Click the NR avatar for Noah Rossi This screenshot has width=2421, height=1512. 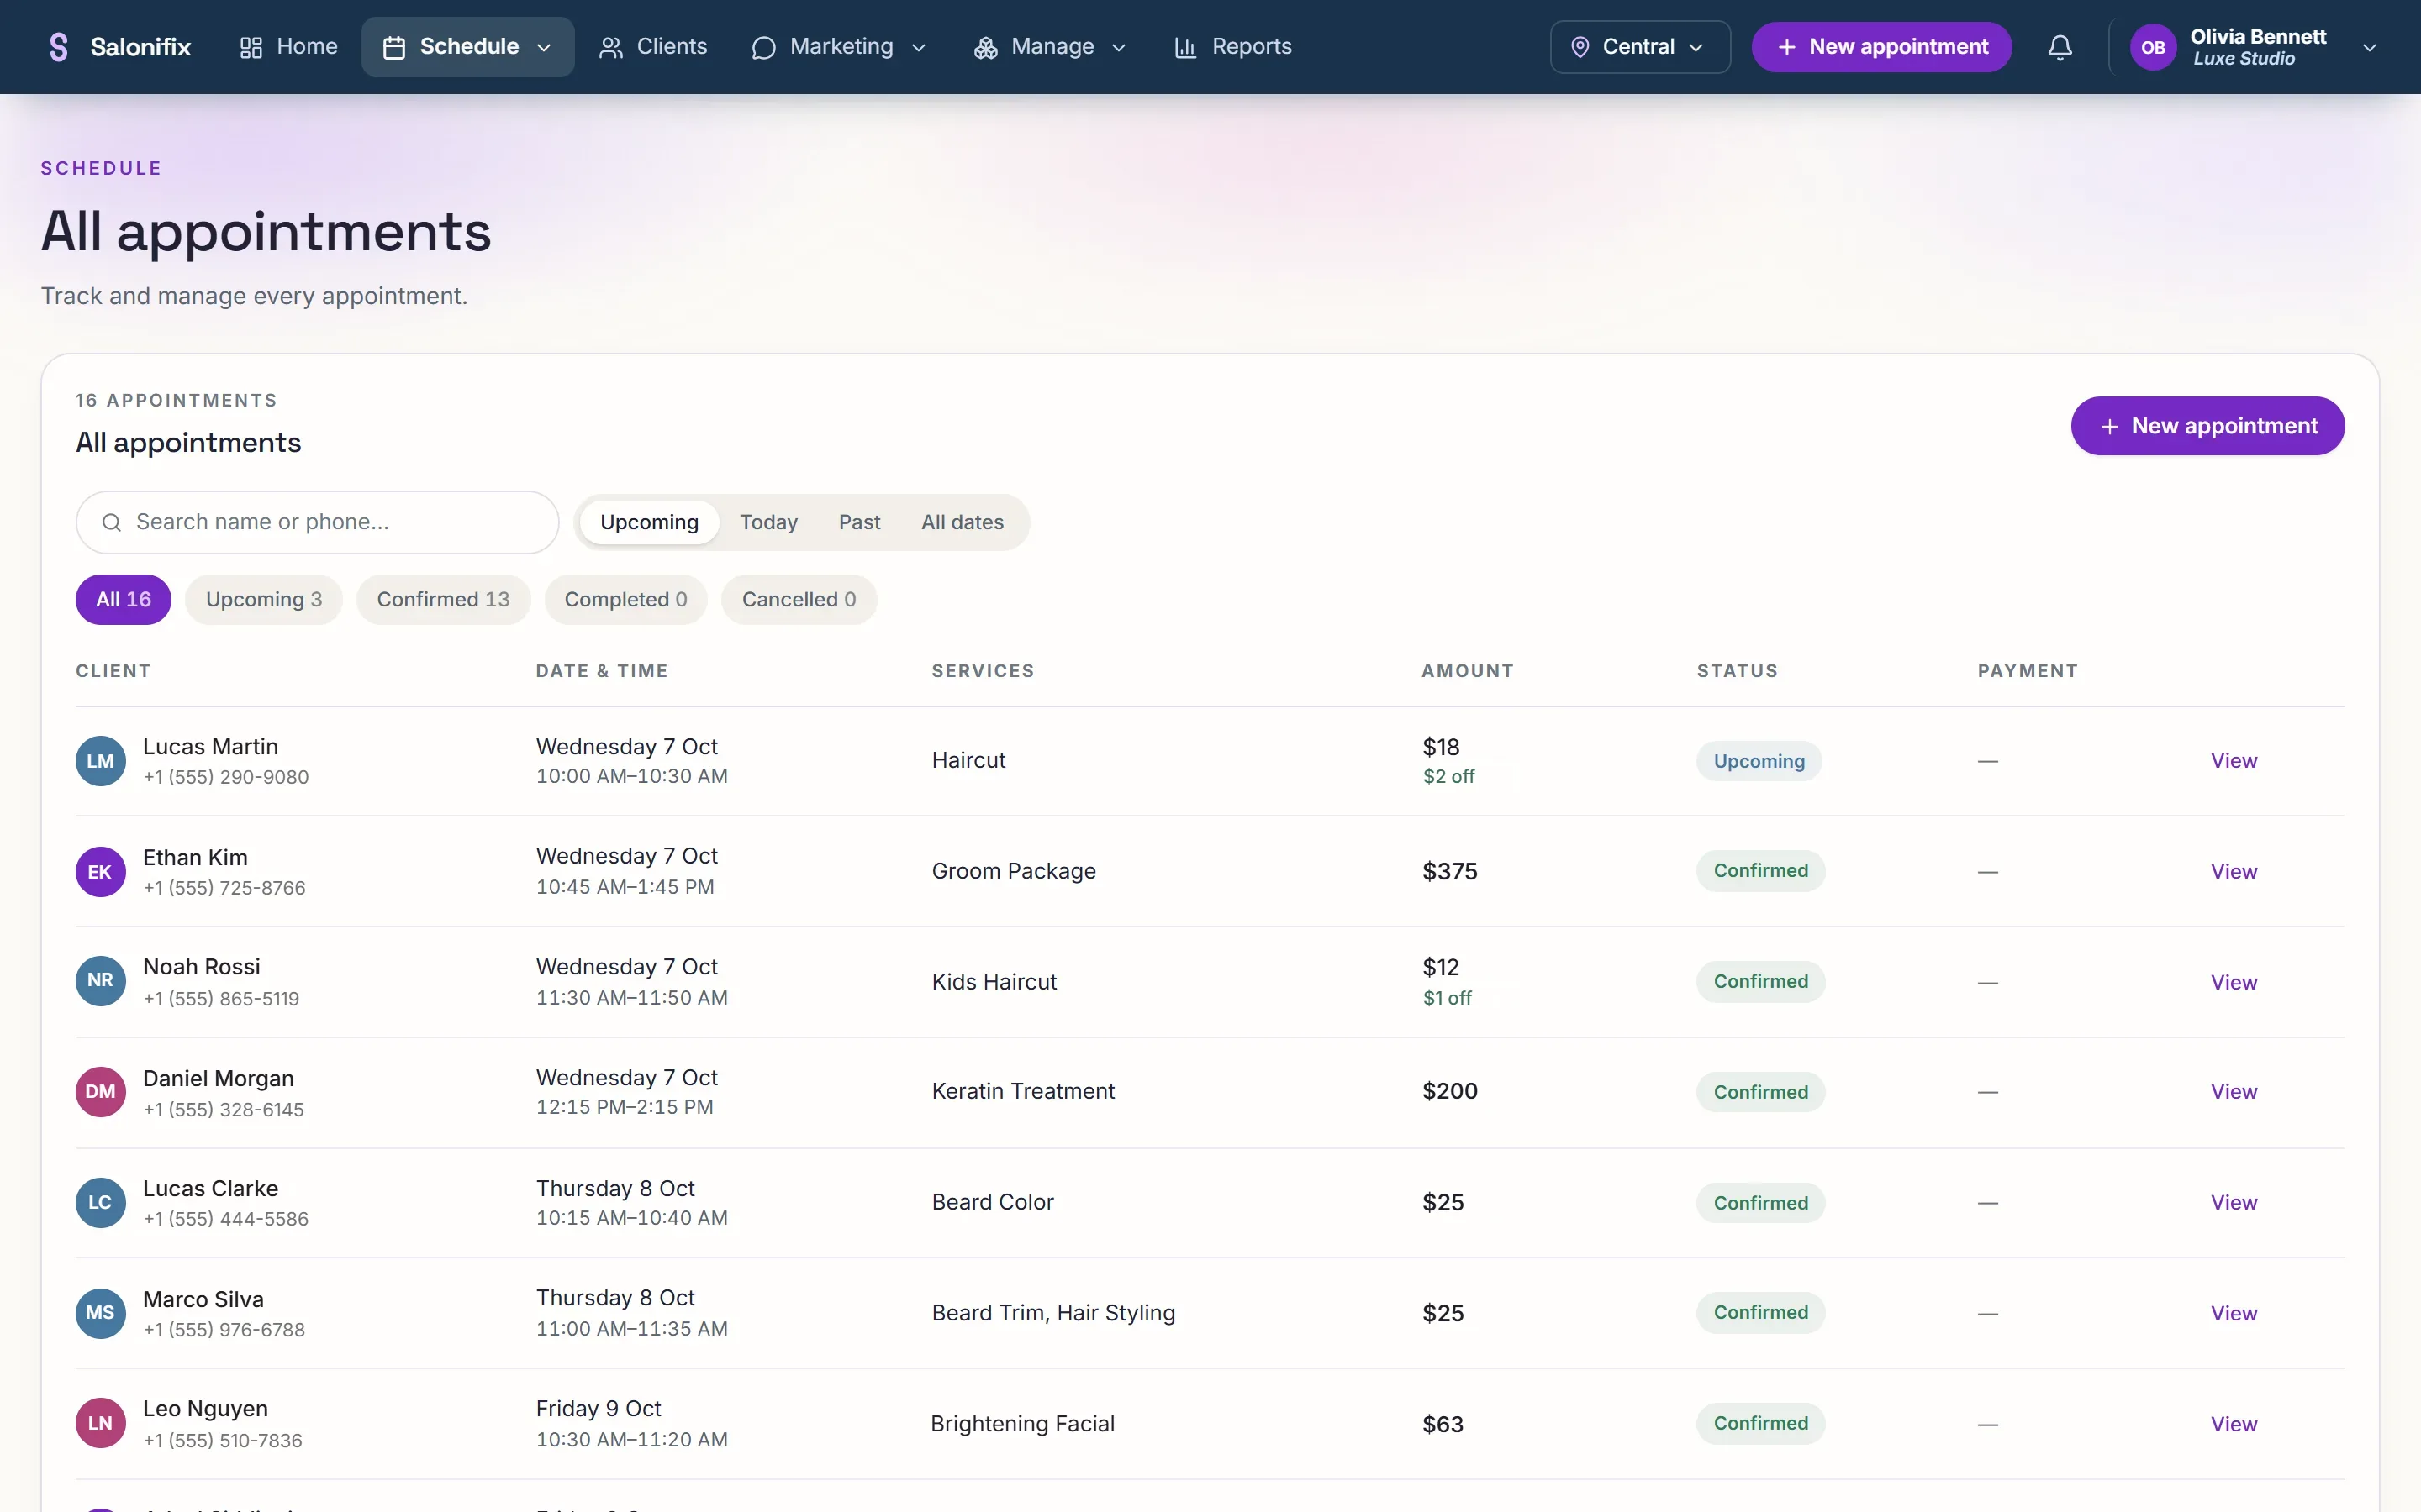[x=100, y=981]
